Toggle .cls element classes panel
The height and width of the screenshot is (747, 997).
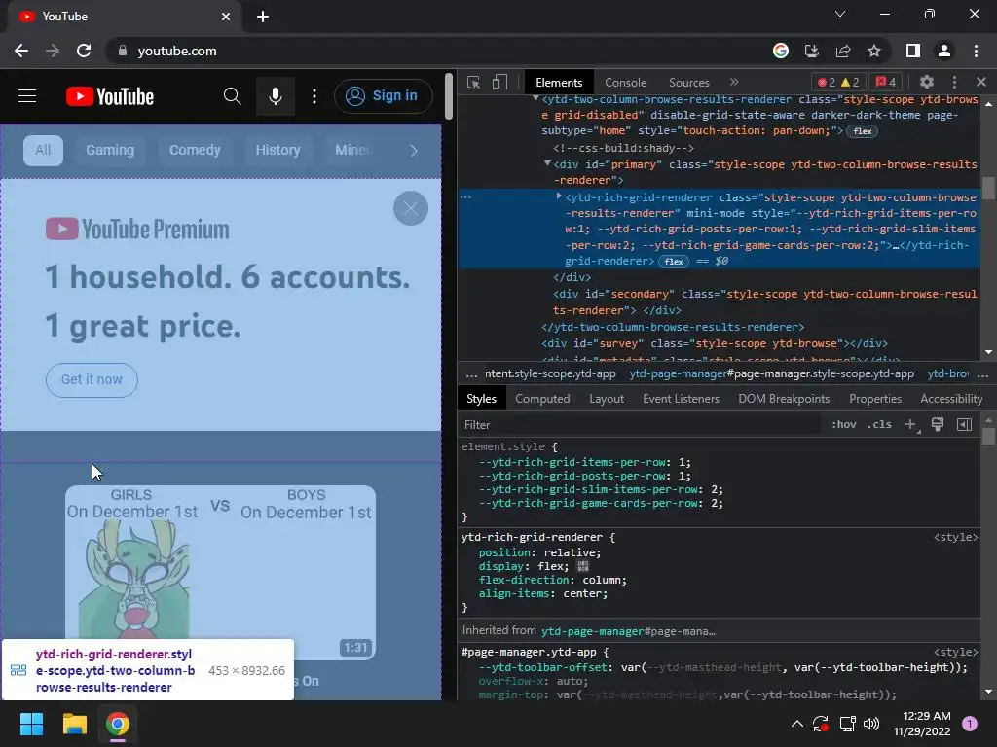pyautogui.click(x=879, y=425)
